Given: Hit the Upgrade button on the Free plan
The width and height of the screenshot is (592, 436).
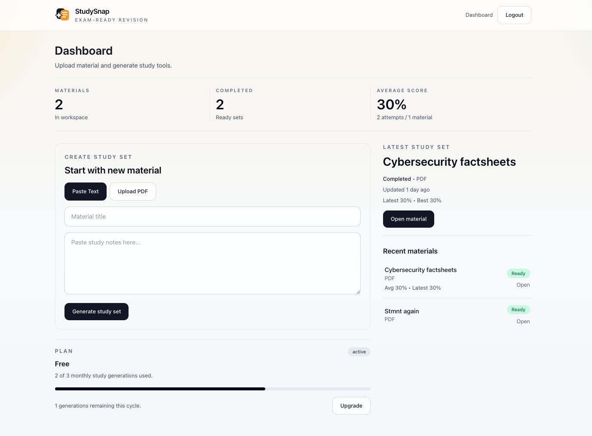Looking at the screenshot, I should (x=351, y=405).
